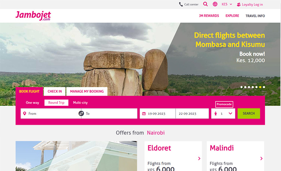Click the Call center phone icon
The image size is (281, 171).
pos(181,4)
